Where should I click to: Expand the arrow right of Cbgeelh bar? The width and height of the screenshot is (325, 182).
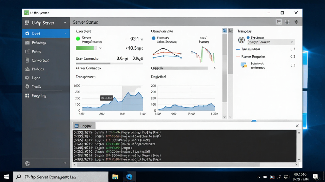click(x=215, y=68)
